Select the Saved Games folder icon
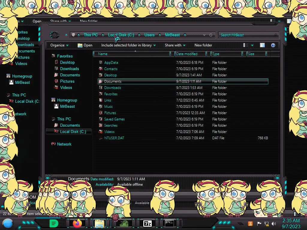Screen dimensions: 307x230 coord(101,119)
